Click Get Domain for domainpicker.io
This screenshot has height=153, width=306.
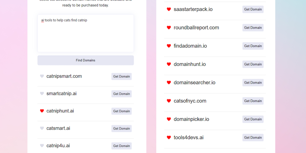pyautogui.click(x=253, y=119)
